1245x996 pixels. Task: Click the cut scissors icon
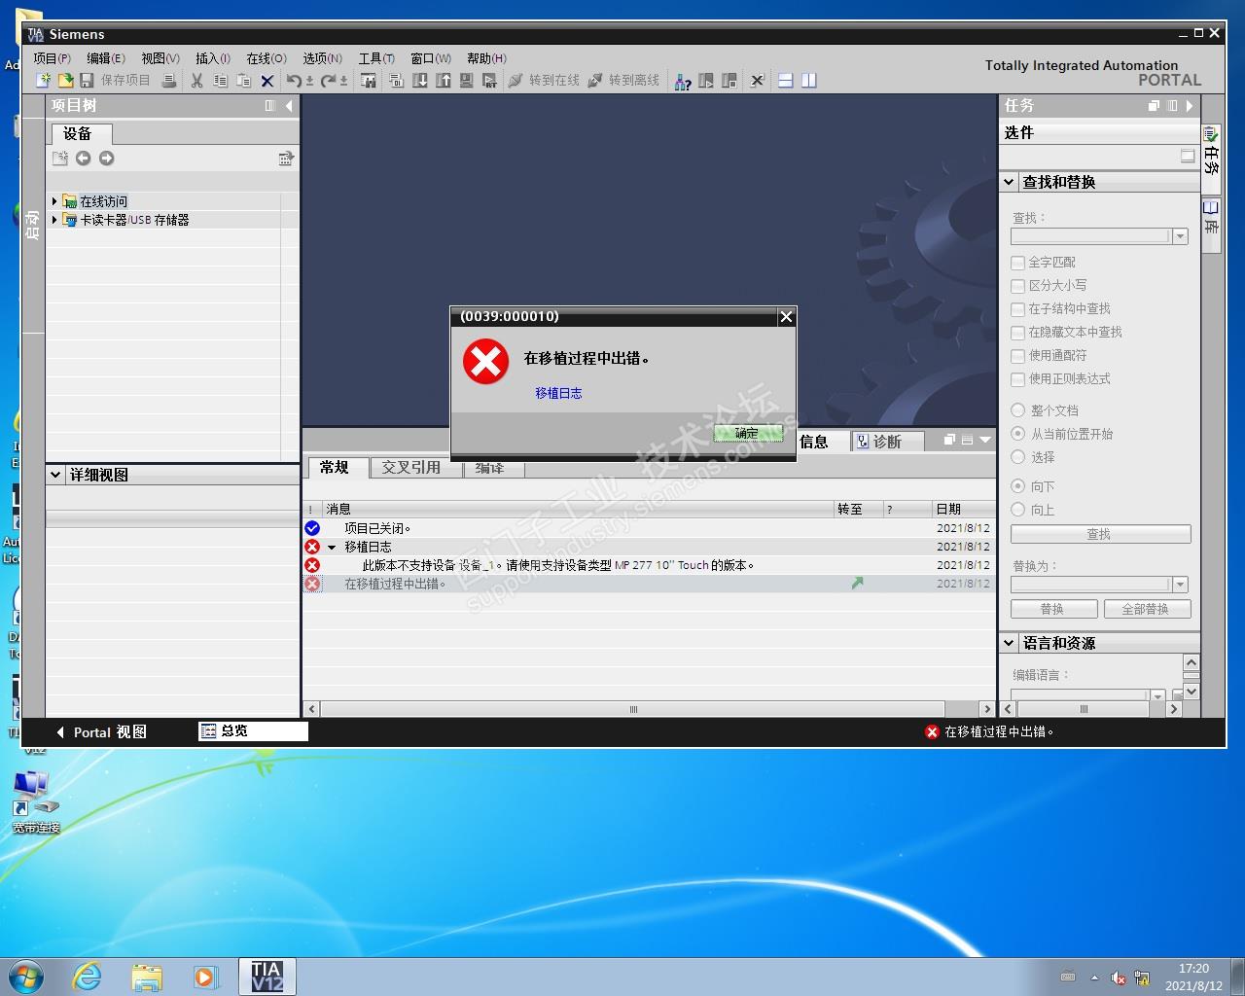tap(196, 81)
